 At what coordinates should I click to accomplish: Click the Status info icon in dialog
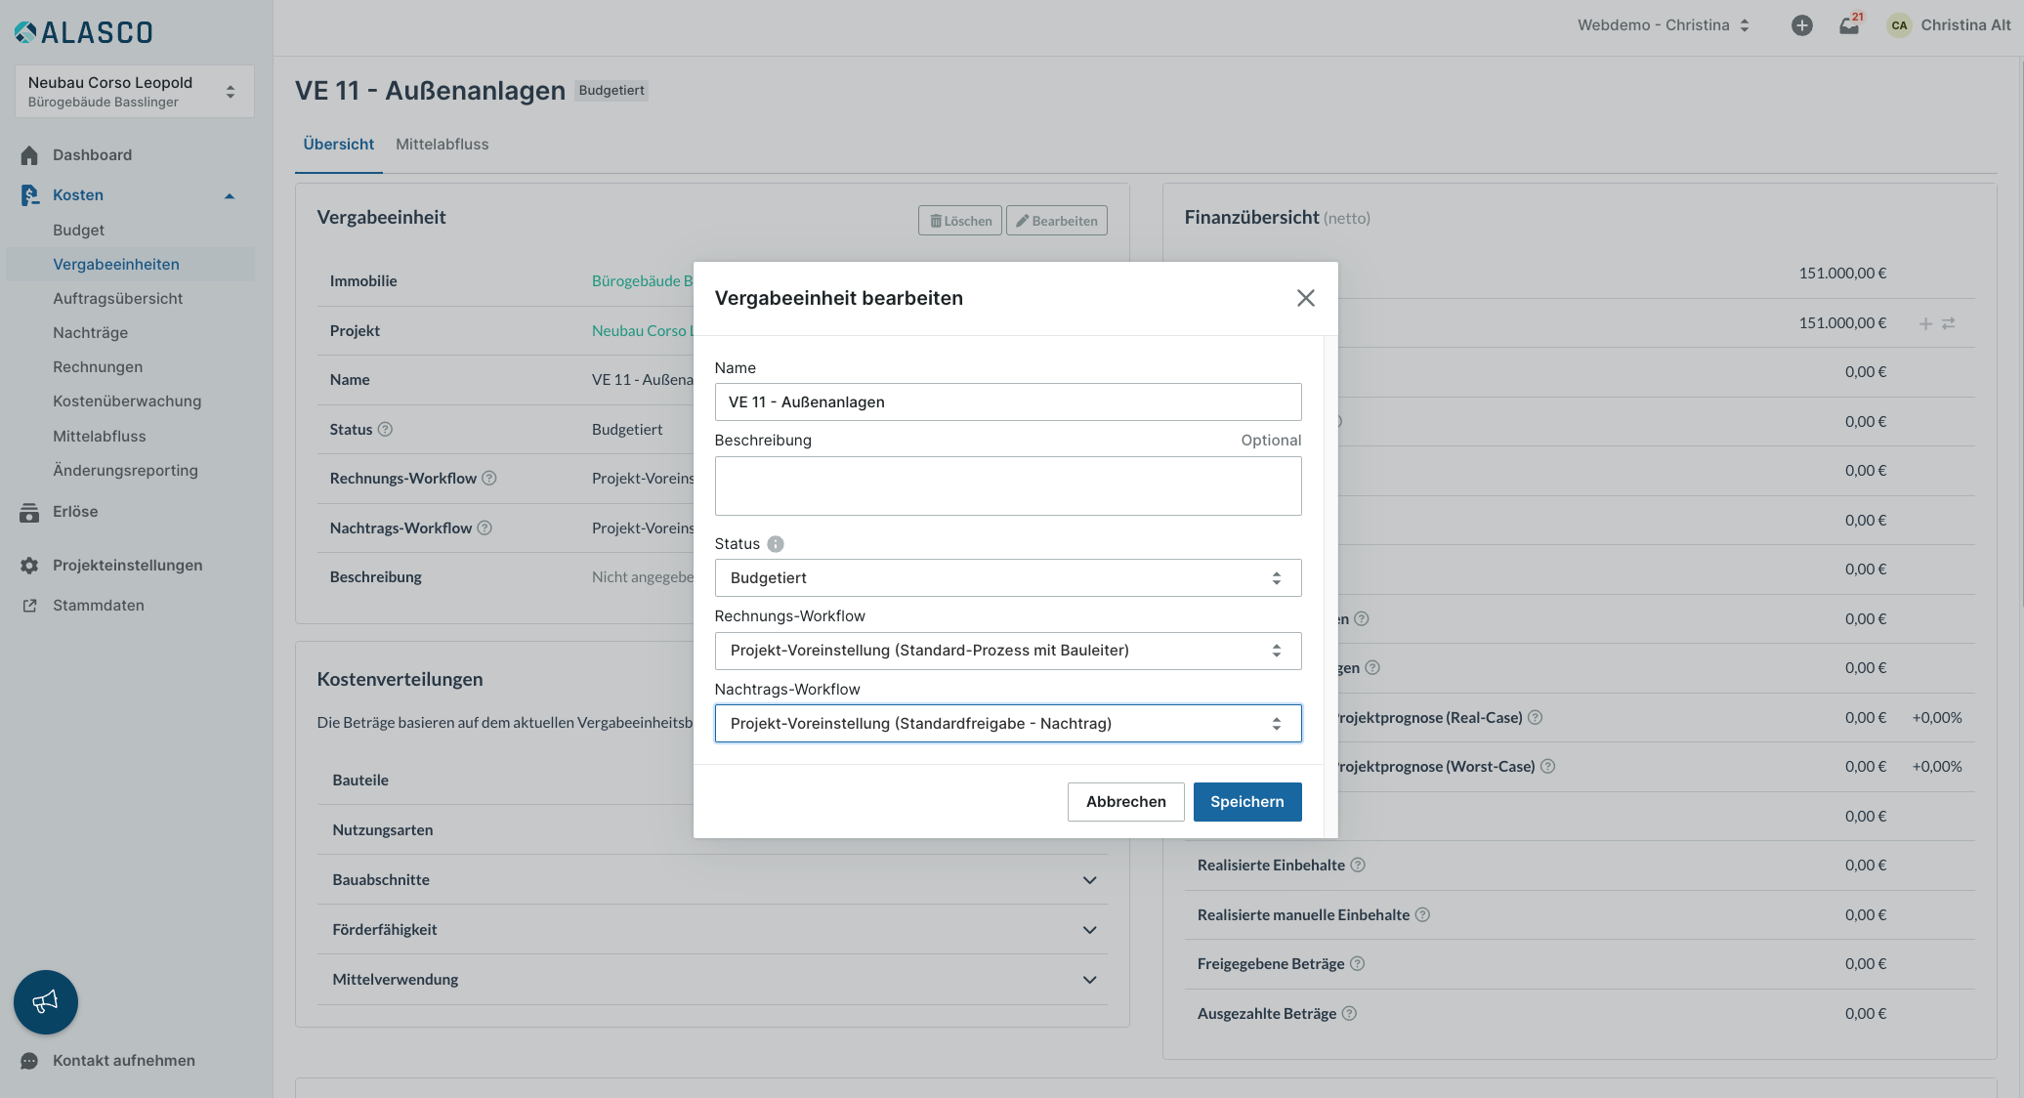pos(776,544)
